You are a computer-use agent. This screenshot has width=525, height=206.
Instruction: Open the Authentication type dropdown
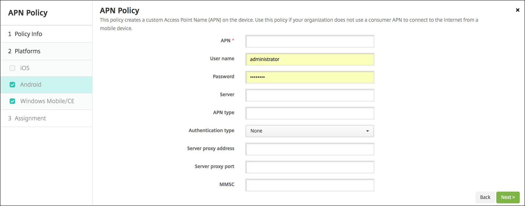pos(310,131)
